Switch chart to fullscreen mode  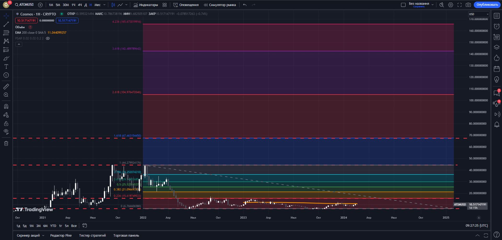point(459,5)
